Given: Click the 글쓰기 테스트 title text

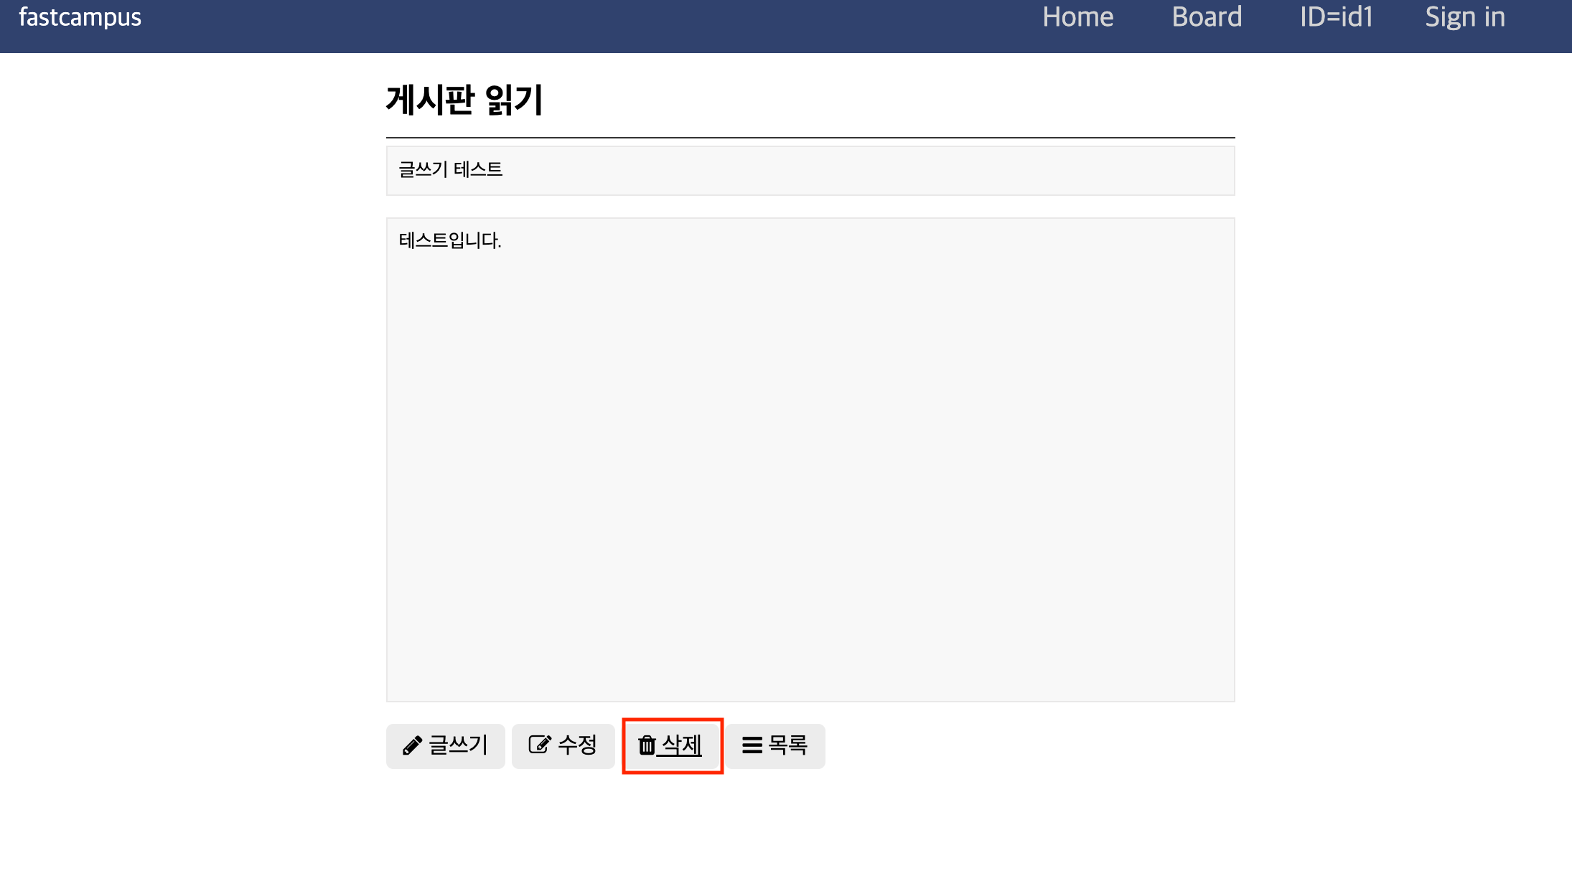Looking at the screenshot, I should click(450, 170).
